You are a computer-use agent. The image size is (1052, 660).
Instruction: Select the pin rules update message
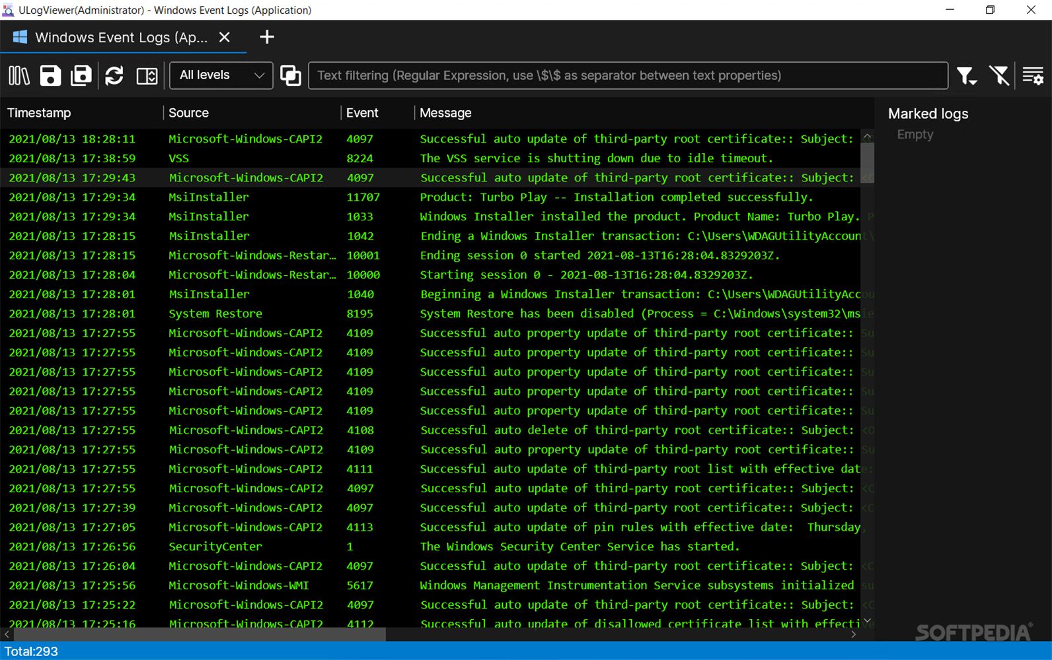click(641, 527)
